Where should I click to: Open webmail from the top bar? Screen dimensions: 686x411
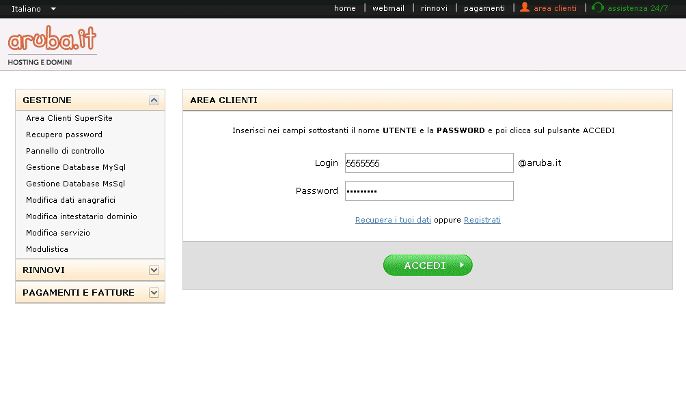[389, 8]
